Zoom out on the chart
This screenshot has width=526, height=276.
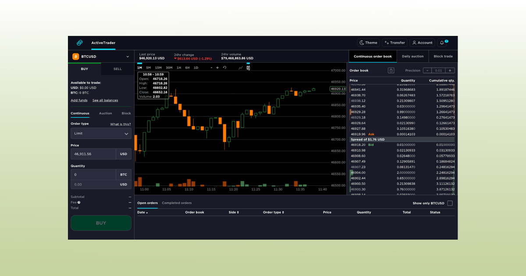pyautogui.click(x=211, y=68)
